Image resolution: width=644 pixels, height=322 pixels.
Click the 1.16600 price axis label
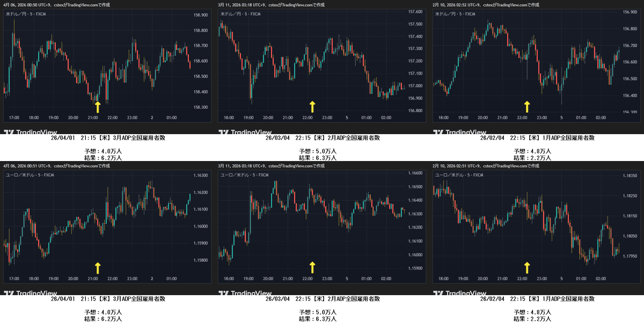[x=415, y=173]
